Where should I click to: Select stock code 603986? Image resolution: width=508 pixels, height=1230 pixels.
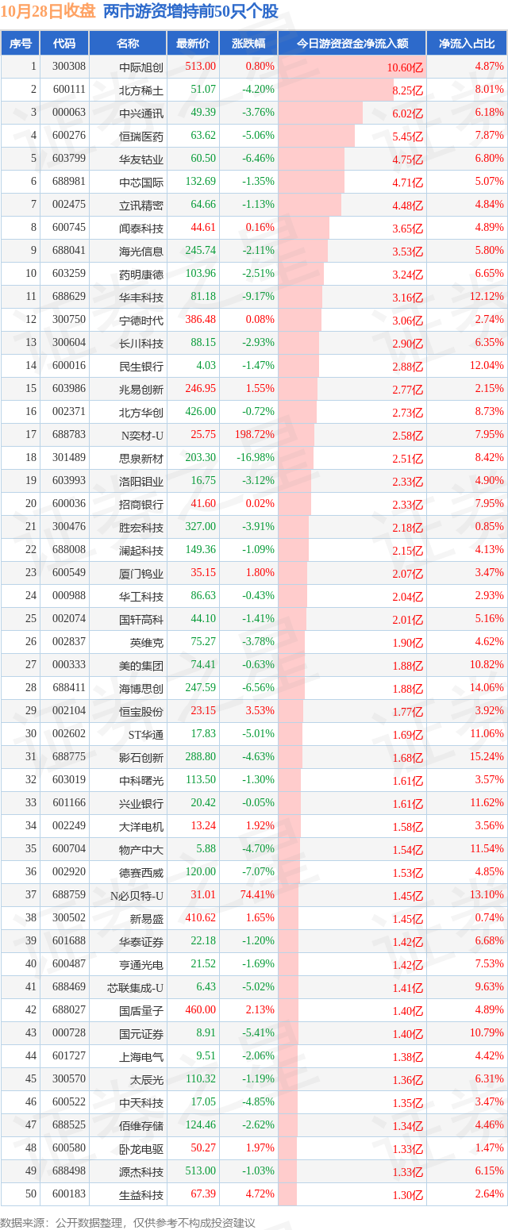pos(69,389)
